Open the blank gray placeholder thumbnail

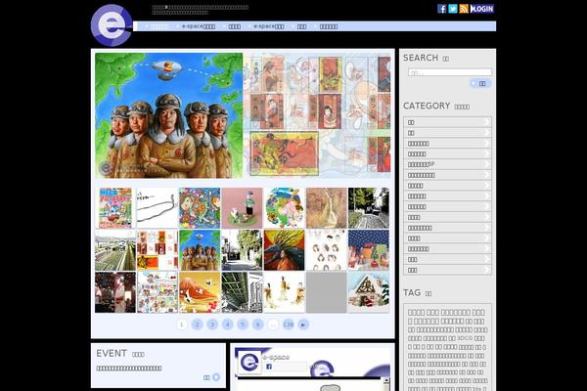pos(327,292)
